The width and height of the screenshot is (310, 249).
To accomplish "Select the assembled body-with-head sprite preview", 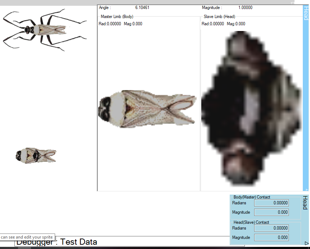I will pos(36,156).
